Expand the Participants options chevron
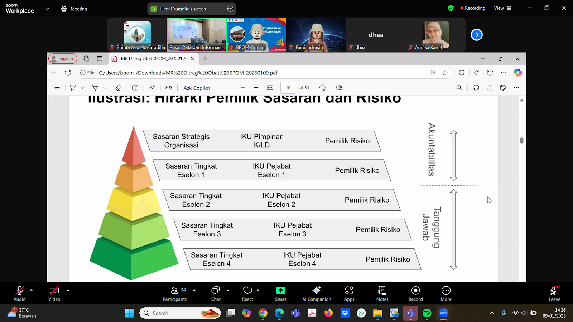 (x=194, y=291)
